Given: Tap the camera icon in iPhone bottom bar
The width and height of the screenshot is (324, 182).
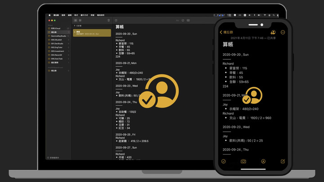Looking at the screenshot, I should pyautogui.click(x=243, y=161).
